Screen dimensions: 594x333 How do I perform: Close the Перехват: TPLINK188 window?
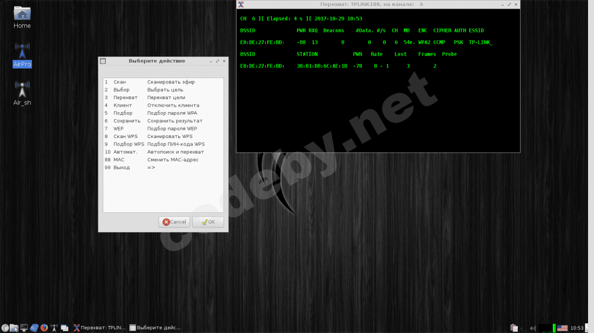(516, 4)
